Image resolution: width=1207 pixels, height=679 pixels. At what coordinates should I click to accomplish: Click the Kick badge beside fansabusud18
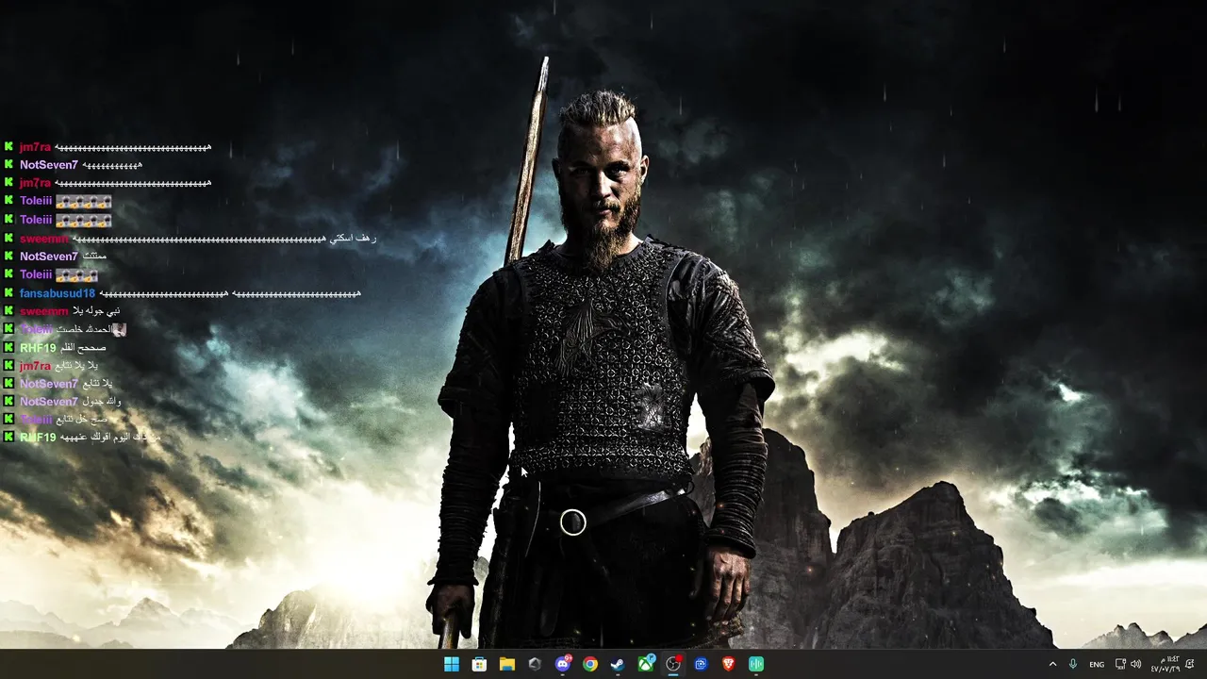tap(9, 293)
